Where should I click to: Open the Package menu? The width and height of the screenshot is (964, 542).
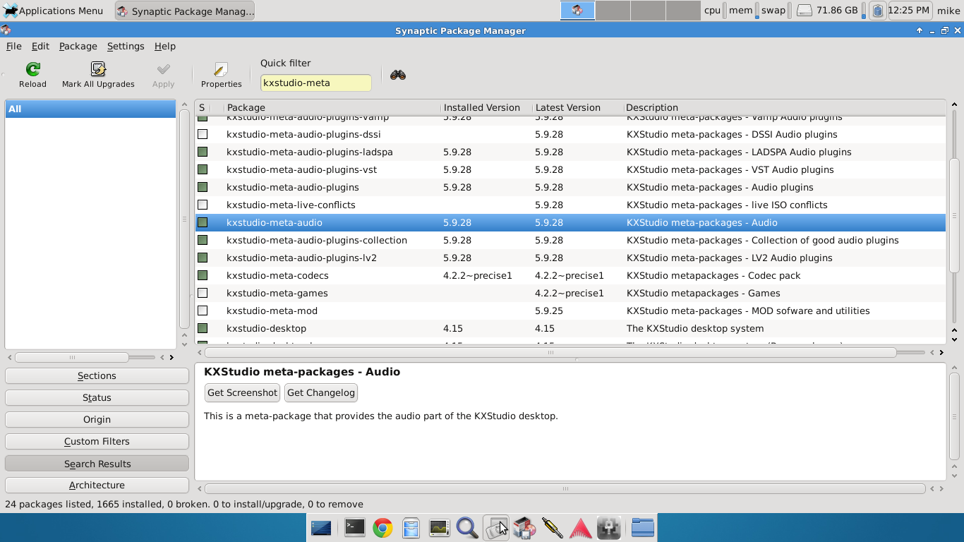[x=78, y=46]
